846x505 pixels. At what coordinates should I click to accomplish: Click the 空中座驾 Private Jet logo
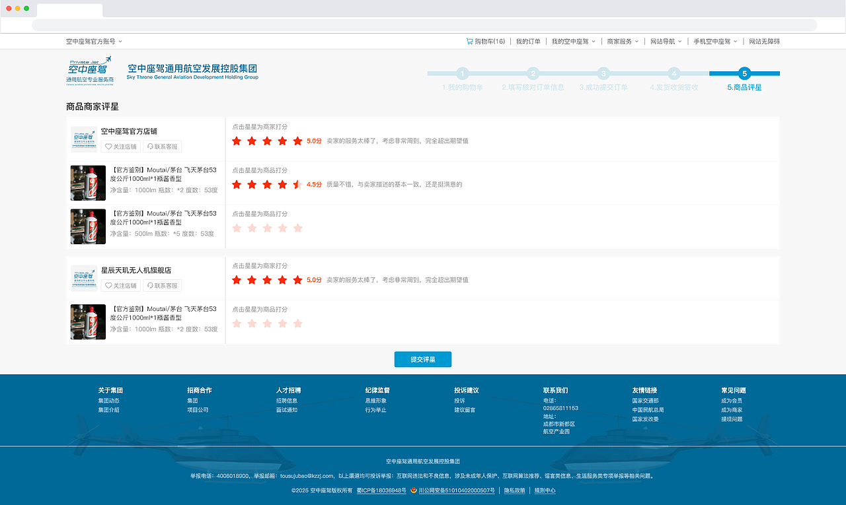[90, 71]
